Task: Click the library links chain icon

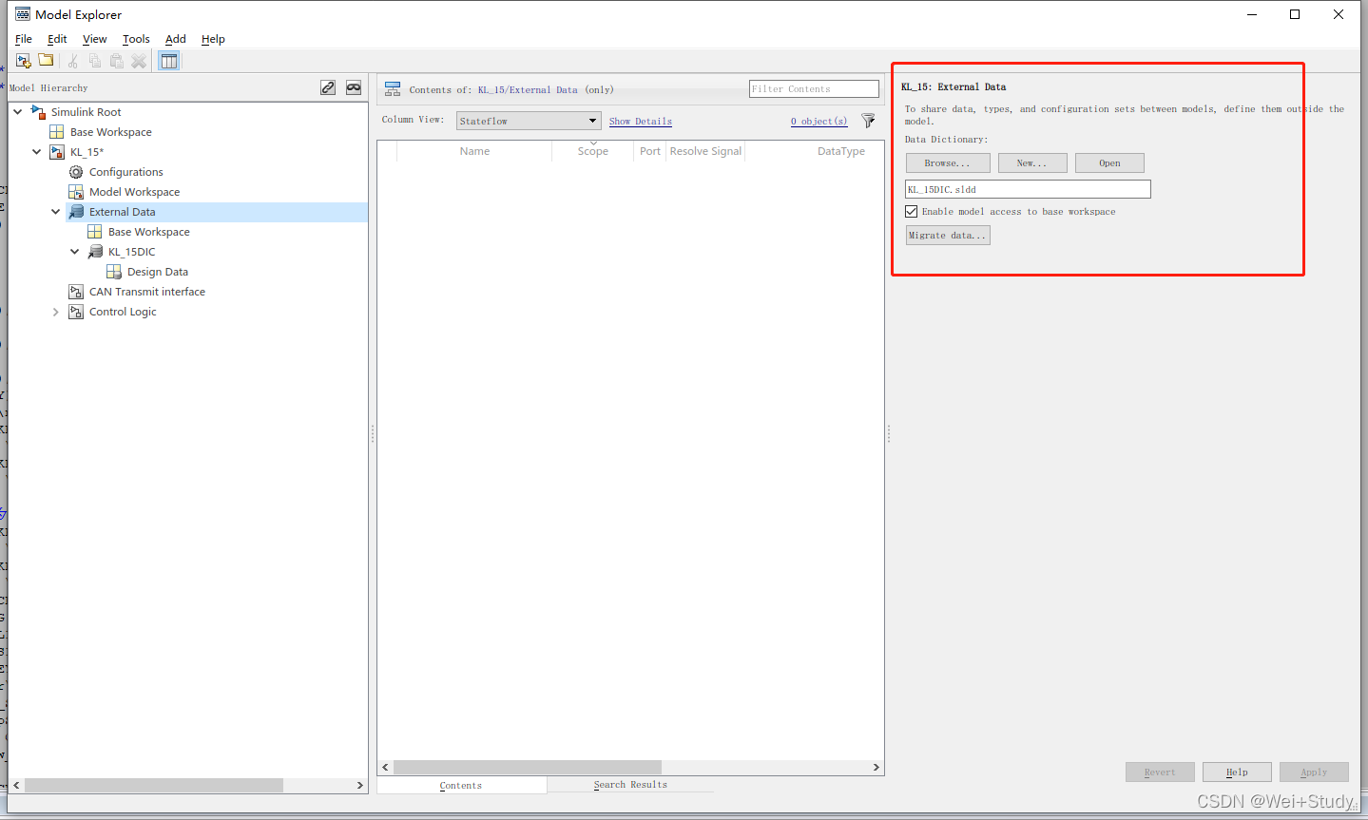Action: 328,87
